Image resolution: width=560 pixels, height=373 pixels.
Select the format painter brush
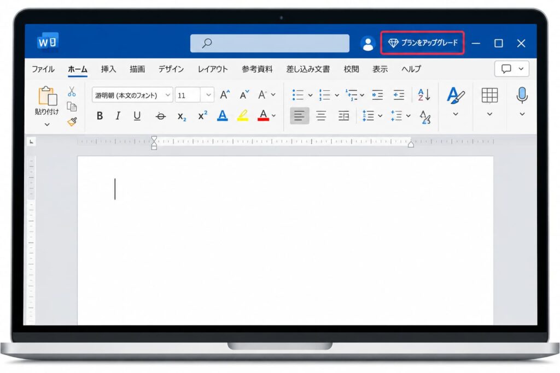click(72, 122)
